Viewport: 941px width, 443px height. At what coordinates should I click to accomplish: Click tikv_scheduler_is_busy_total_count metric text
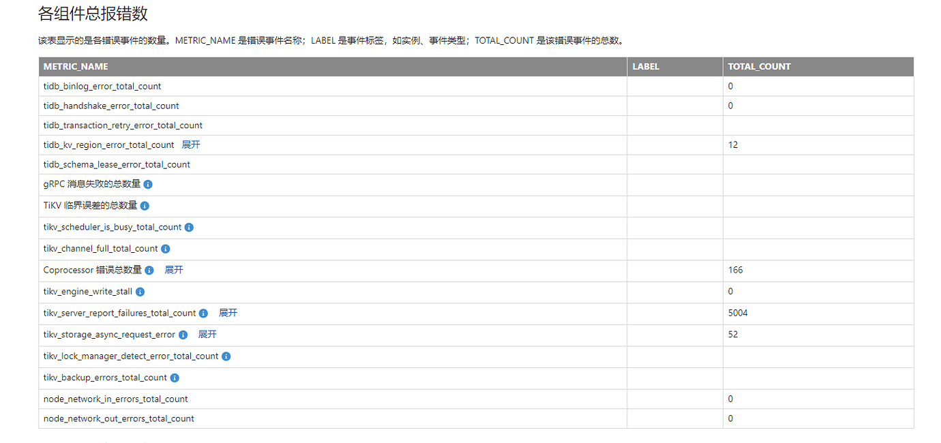pyautogui.click(x=113, y=227)
